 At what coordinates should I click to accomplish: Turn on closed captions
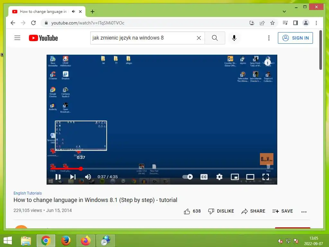(x=204, y=177)
